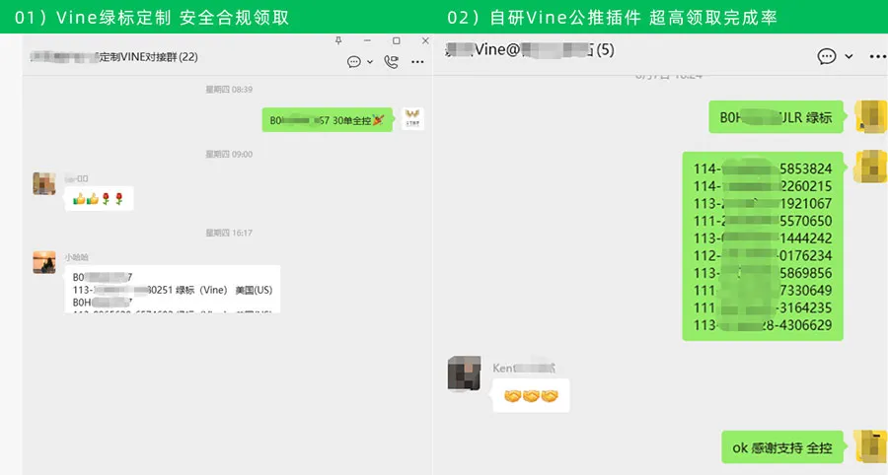The width and height of the screenshot is (888, 475).
Task: Open 小哈哈's avatar
Action: (x=44, y=262)
